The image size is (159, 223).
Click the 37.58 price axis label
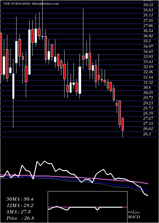pyautogui.click(x=148, y=21)
